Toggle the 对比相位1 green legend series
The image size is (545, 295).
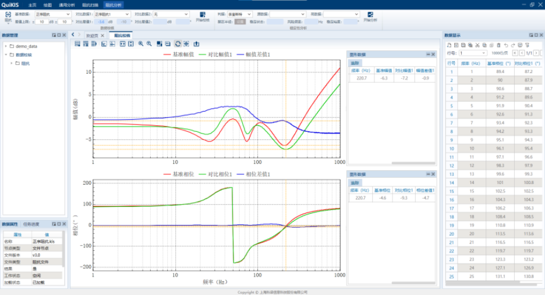coord(217,174)
